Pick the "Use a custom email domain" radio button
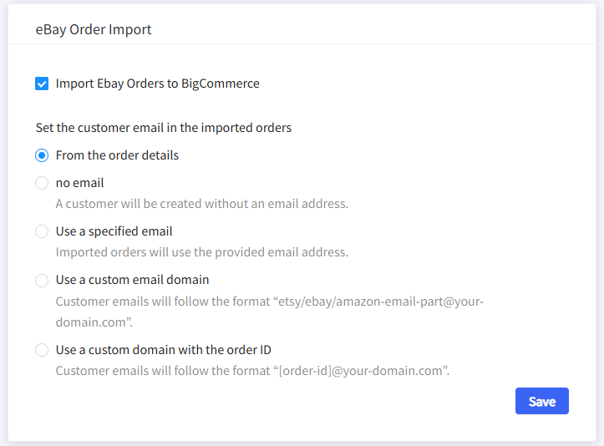The height and width of the screenshot is (446, 604). pos(42,280)
